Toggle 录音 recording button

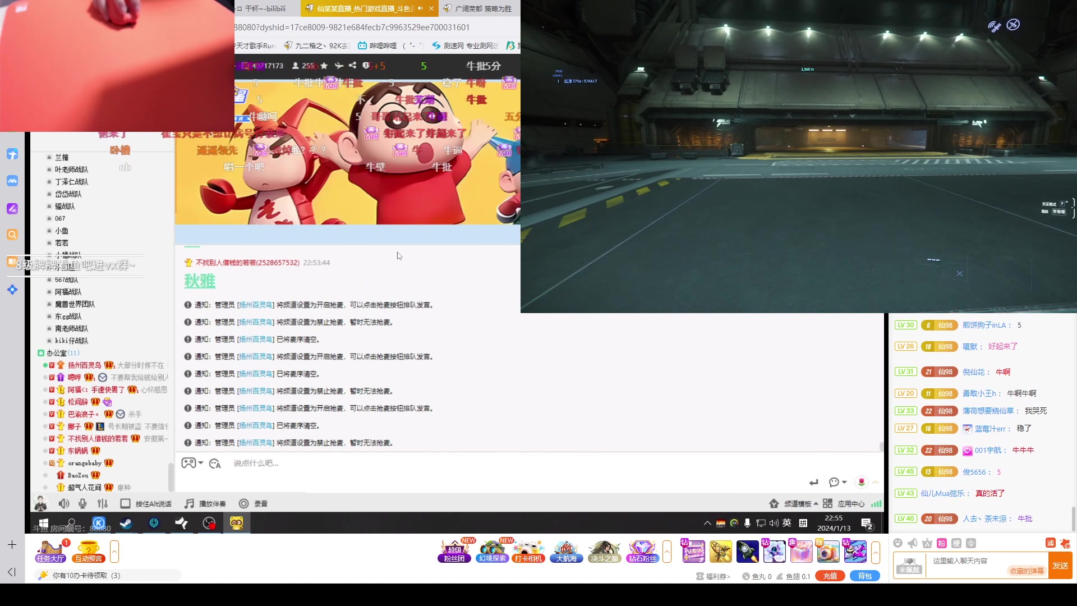pos(243,504)
